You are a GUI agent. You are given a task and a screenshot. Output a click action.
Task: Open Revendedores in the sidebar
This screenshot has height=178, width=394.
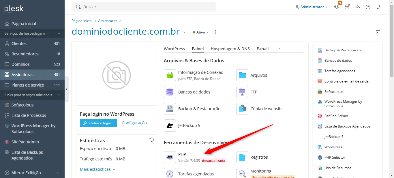point(32,54)
